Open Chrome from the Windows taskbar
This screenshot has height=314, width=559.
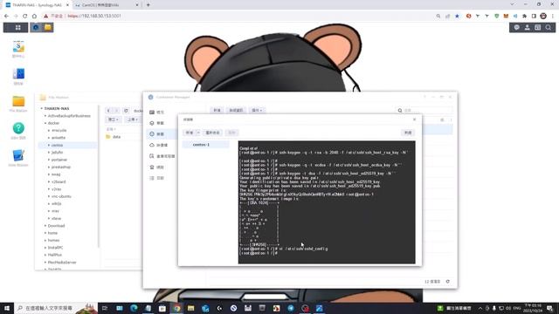[x=176, y=308]
